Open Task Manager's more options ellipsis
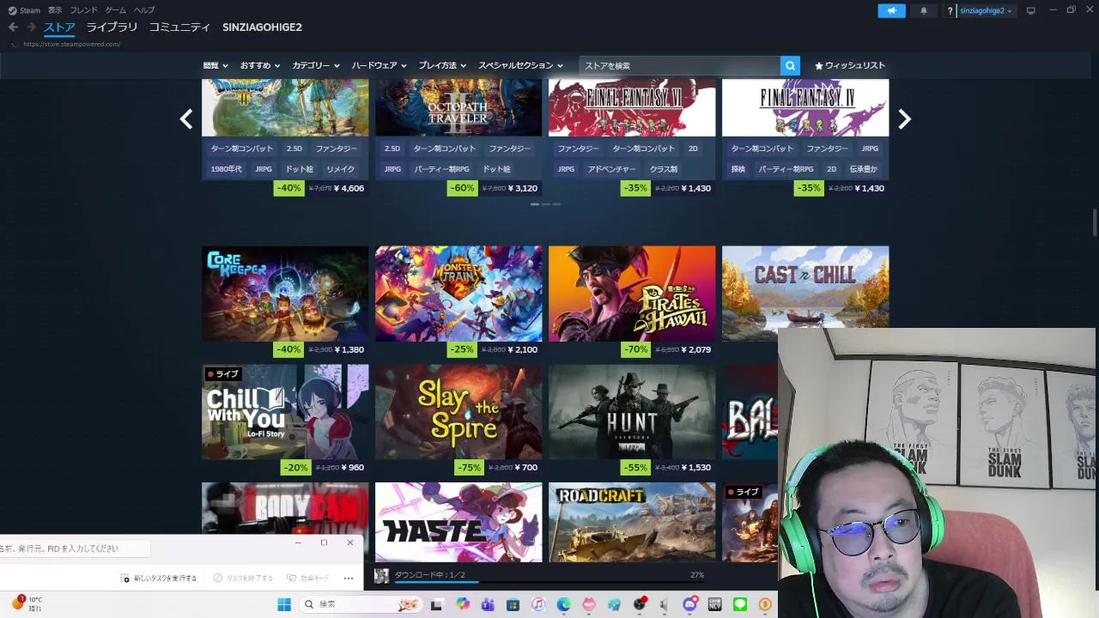 [349, 579]
